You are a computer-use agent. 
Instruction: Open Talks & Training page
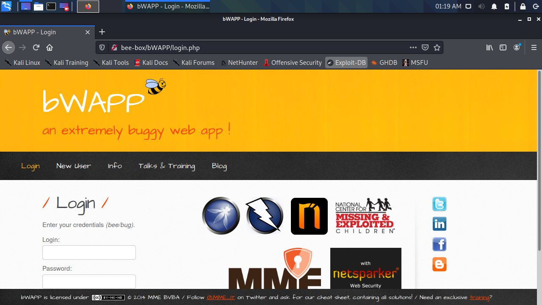pos(167,166)
